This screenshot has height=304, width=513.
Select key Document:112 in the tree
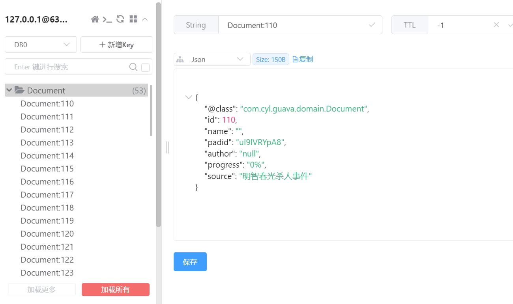pyautogui.click(x=47, y=130)
